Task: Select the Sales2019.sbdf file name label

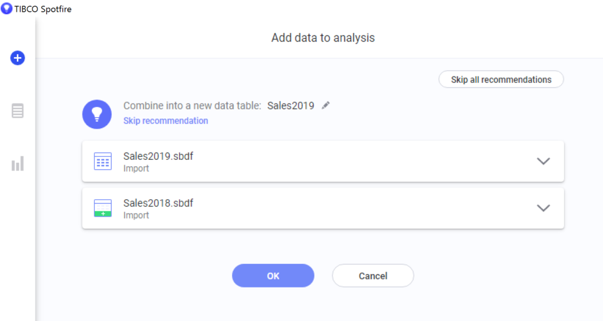Action: [x=158, y=156]
